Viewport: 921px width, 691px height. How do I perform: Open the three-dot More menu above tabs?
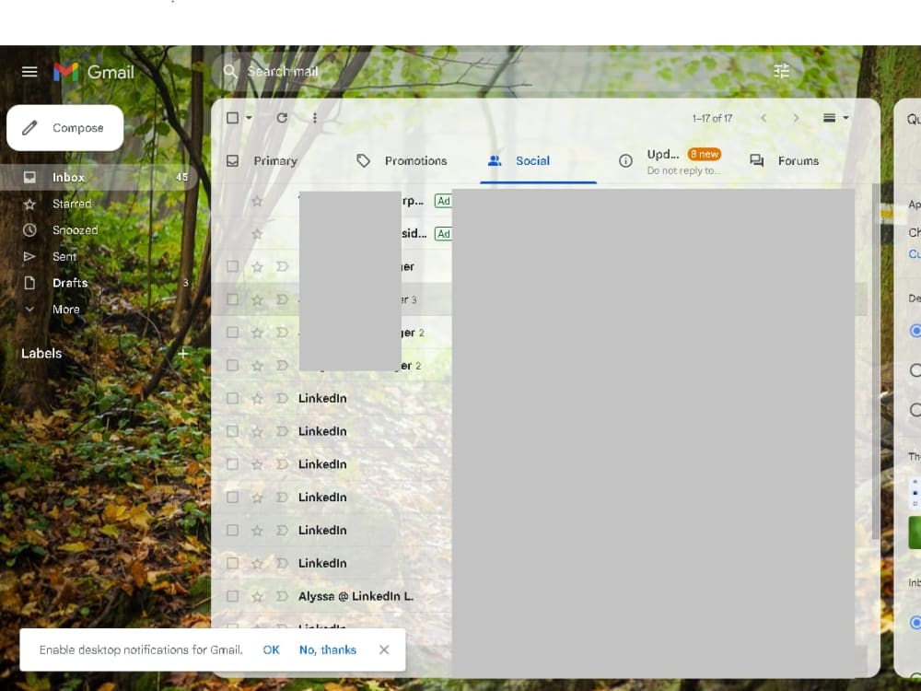coord(315,118)
